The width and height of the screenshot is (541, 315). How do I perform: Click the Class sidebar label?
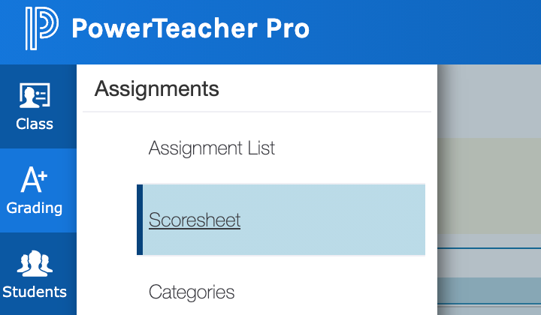click(x=35, y=124)
